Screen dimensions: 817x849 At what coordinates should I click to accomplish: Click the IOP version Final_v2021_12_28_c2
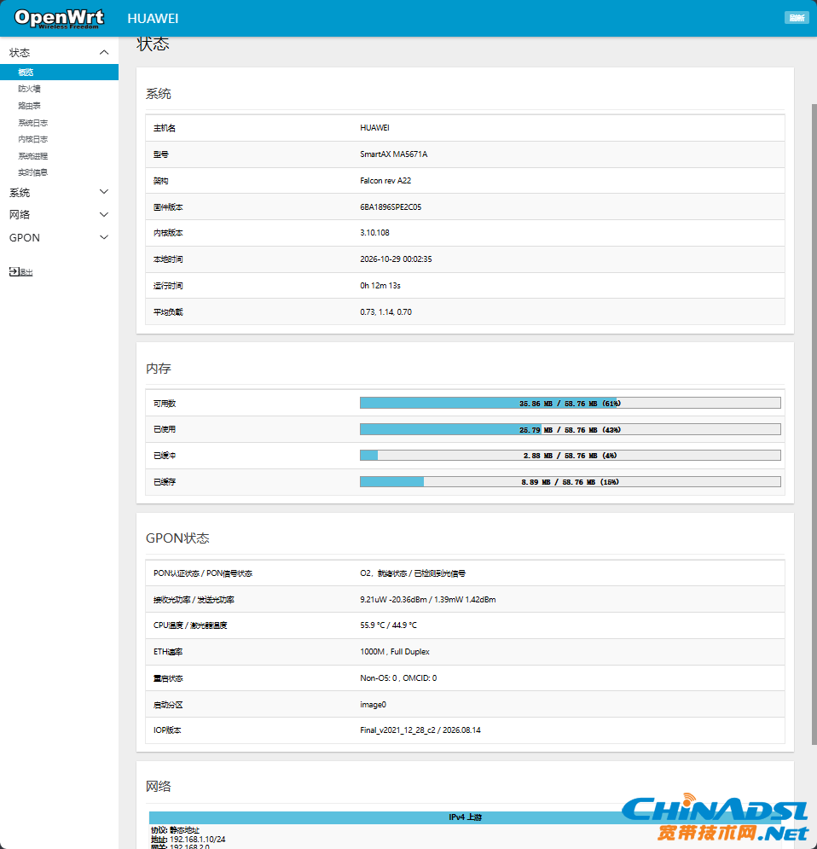(397, 730)
